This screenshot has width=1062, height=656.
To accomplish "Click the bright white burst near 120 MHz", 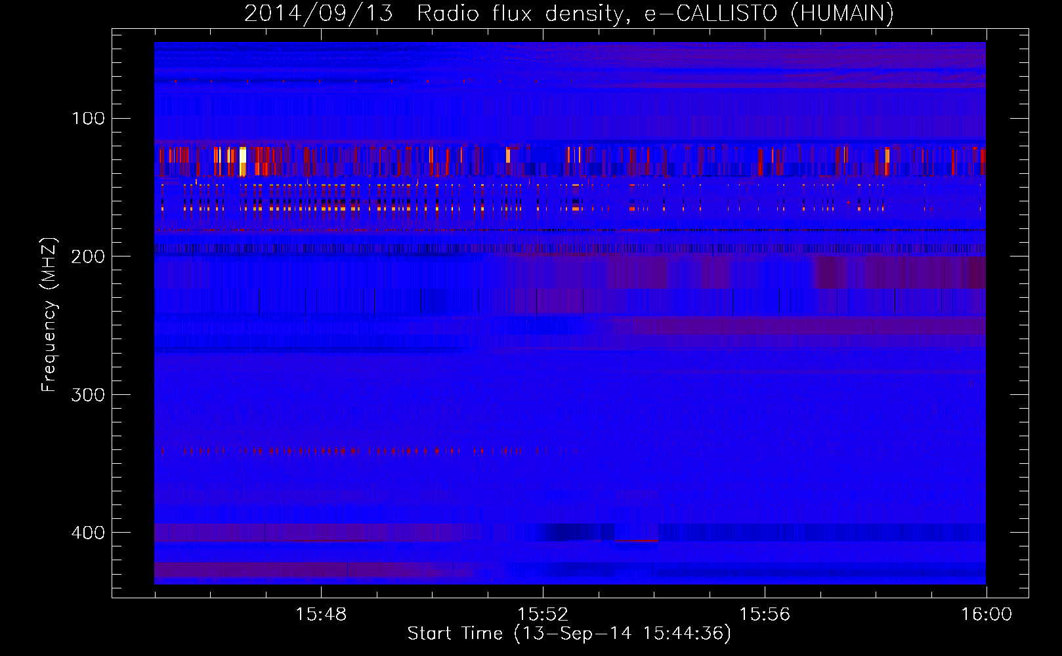I will point(243,161).
